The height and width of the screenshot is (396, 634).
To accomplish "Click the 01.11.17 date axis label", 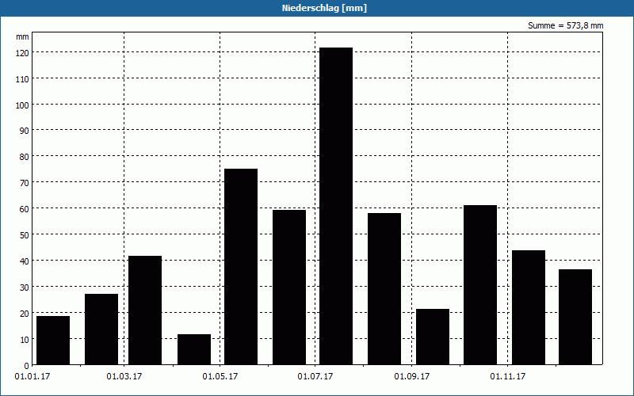I will coord(508,377).
